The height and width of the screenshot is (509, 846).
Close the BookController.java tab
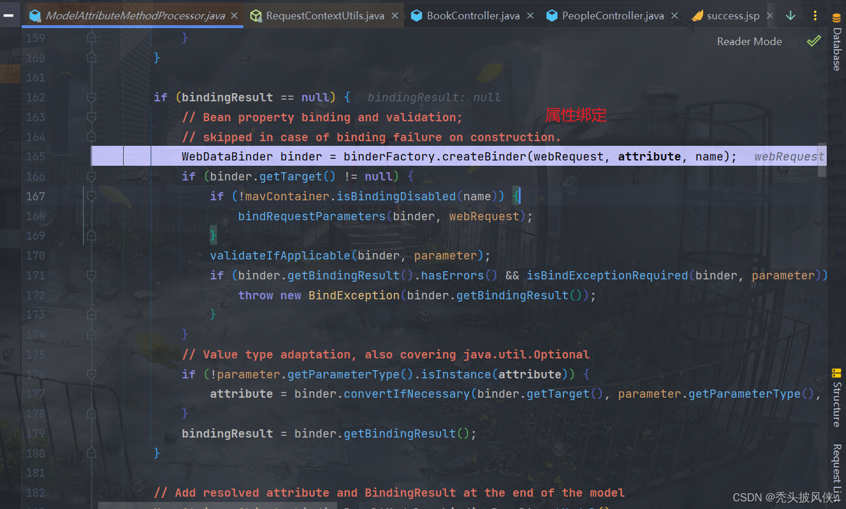tap(531, 16)
